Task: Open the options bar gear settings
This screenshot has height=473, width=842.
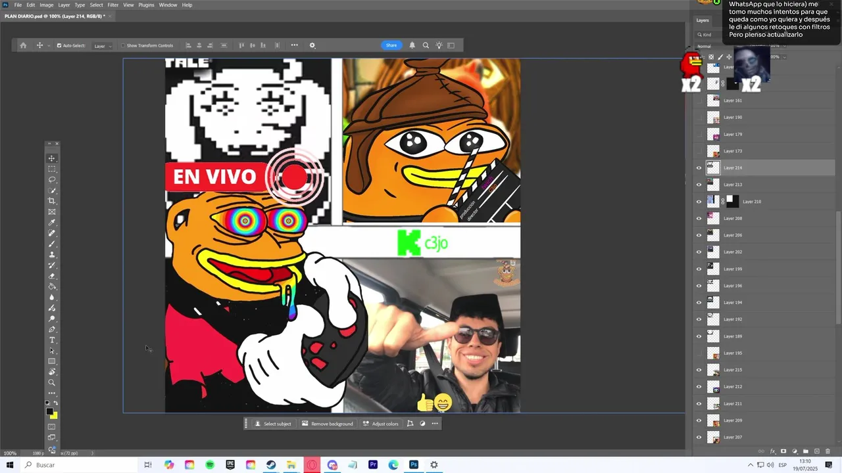Action: pyautogui.click(x=312, y=45)
